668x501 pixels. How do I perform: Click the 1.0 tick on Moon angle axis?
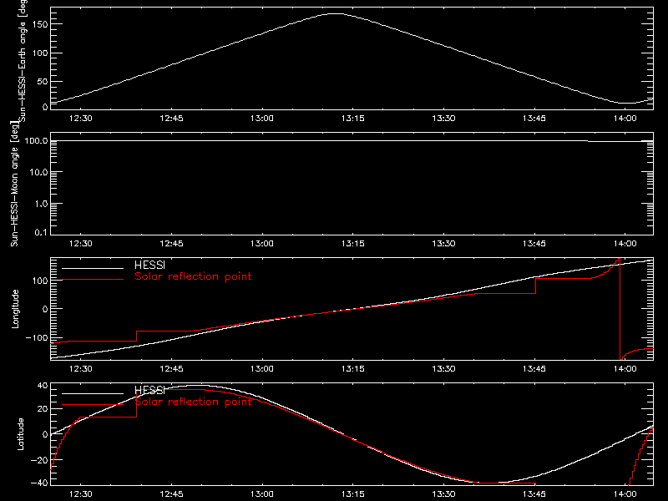41,204
